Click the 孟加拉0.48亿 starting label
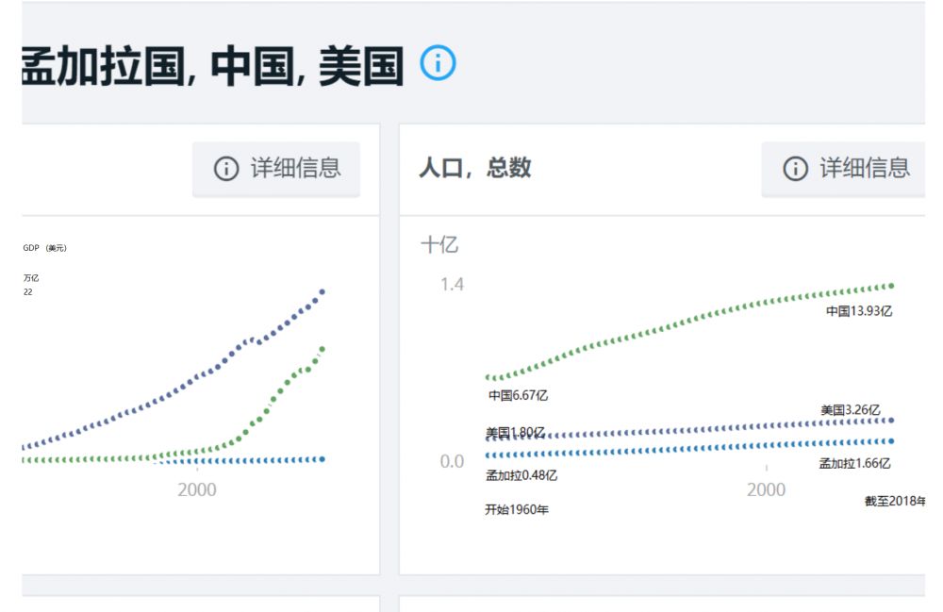This screenshot has height=612, width=943. [x=521, y=475]
